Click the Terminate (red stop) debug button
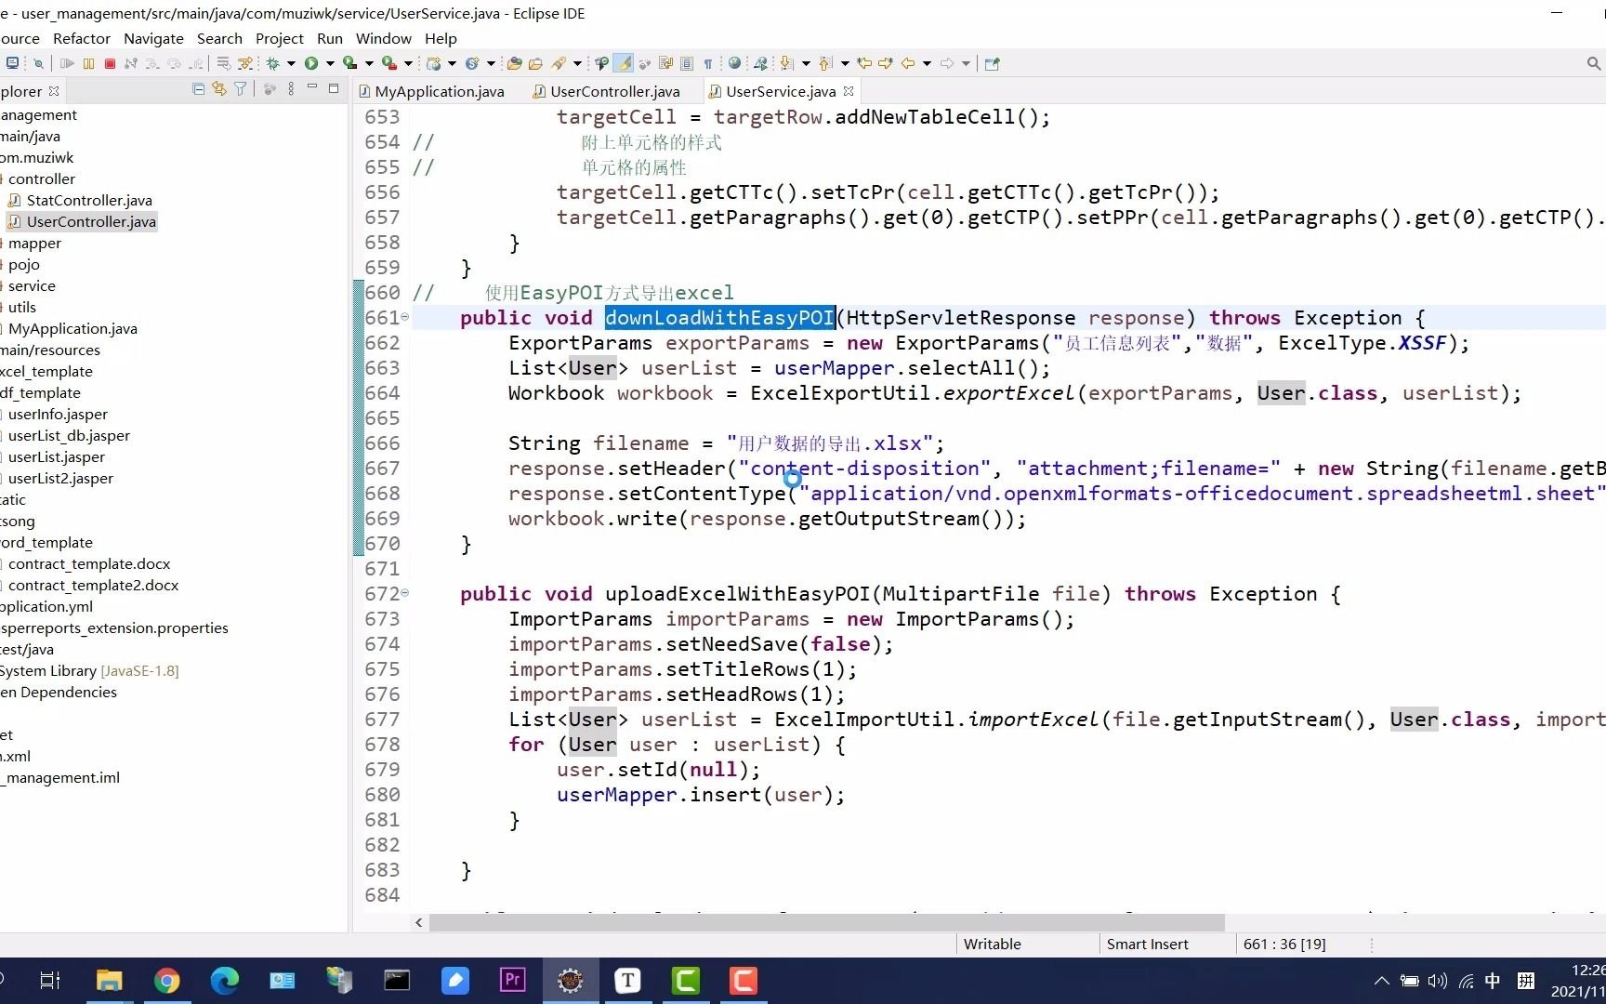1606x1004 pixels. click(x=110, y=63)
